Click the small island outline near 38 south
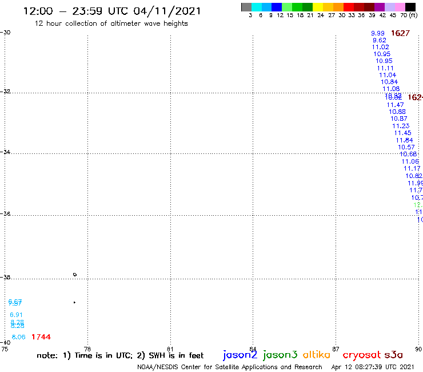The image size is (423, 372). point(75,275)
